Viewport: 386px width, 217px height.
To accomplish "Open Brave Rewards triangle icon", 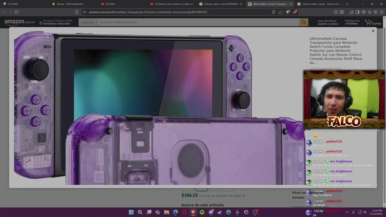I will [295, 12].
